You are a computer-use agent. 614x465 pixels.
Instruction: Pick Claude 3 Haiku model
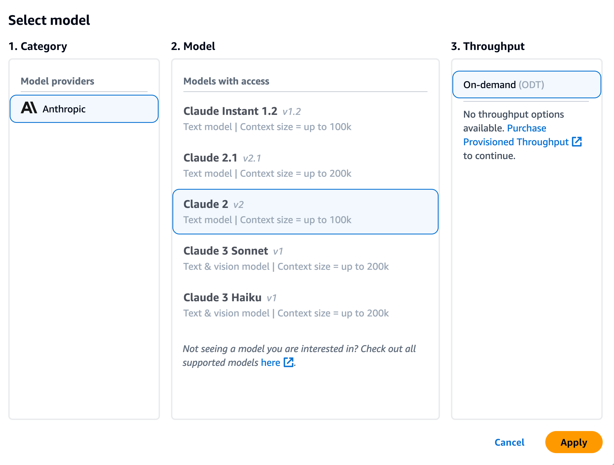305,305
